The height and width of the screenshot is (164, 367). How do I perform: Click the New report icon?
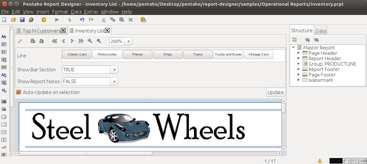[x=4, y=20]
